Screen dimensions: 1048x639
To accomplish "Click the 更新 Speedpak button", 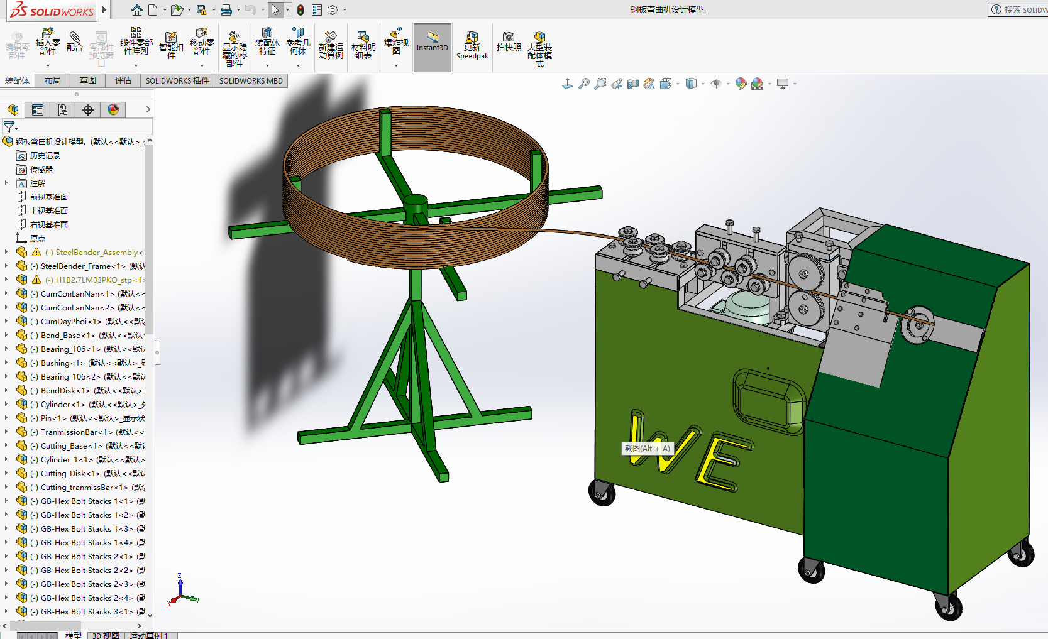I will (x=472, y=45).
